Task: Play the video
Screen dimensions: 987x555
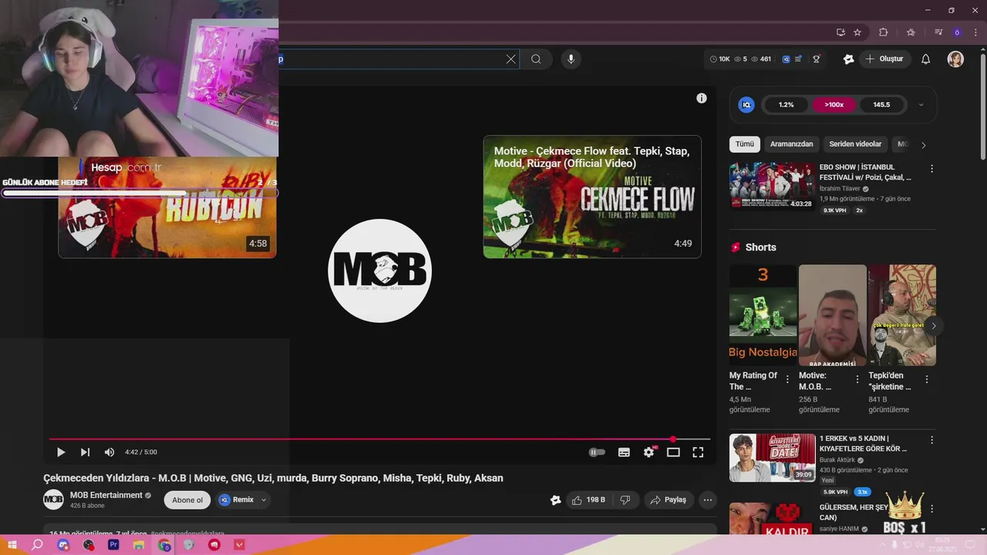Action: (x=61, y=452)
